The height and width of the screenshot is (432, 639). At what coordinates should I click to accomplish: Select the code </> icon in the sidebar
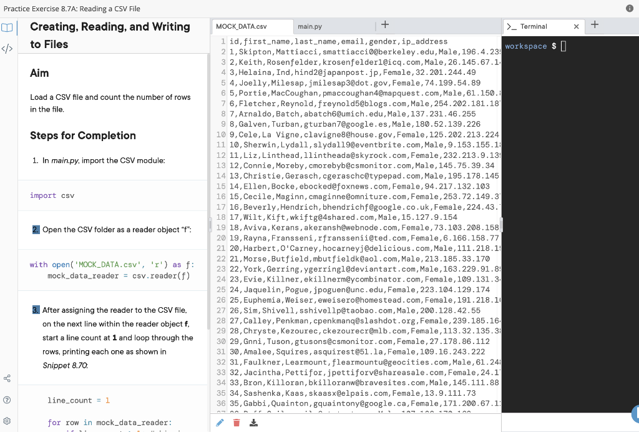7,47
